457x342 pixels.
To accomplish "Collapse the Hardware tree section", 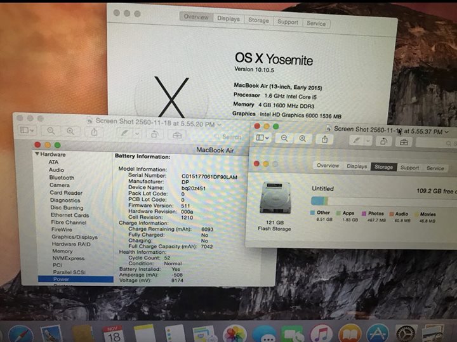I will (x=37, y=154).
